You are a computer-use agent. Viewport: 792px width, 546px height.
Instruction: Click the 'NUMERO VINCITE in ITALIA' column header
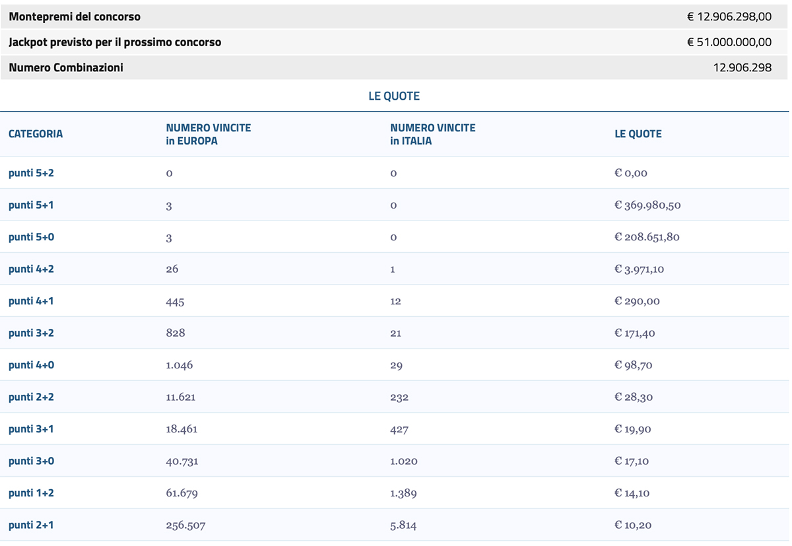[432, 134]
